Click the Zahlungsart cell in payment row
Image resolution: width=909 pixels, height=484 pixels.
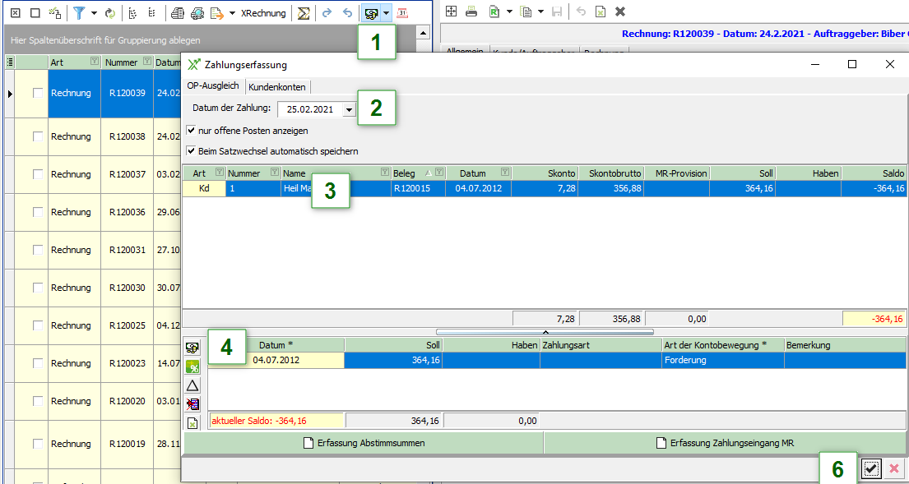coord(601,360)
